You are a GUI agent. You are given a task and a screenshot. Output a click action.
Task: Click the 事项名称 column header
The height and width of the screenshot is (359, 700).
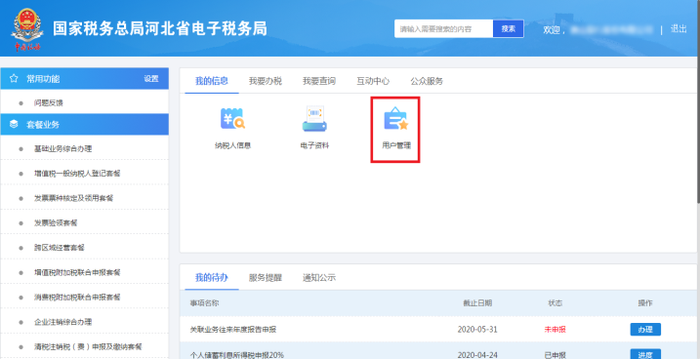[x=204, y=303]
